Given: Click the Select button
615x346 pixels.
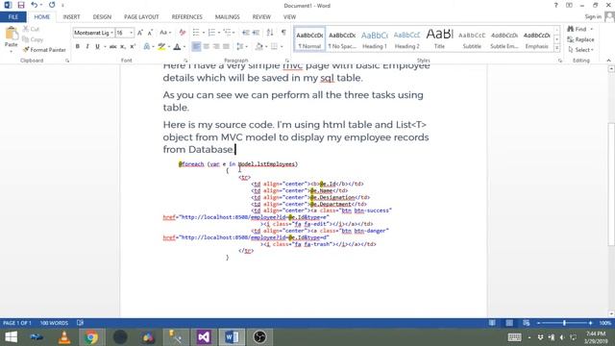Looking at the screenshot, I should [x=580, y=50].
